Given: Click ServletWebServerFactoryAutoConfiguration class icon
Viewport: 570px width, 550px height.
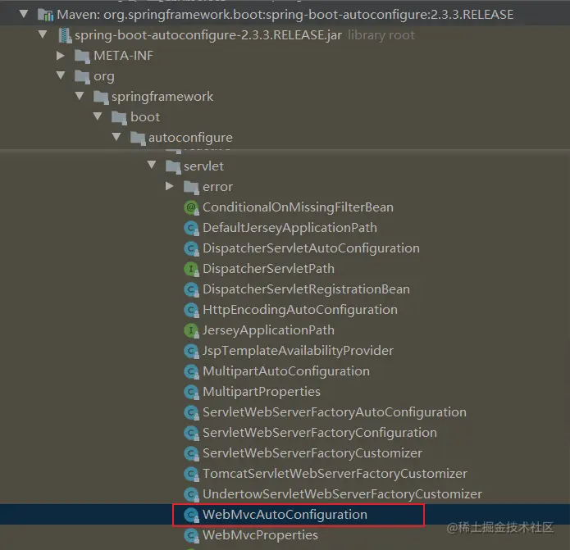Looking at the screenshot, I should pos(191,412).
